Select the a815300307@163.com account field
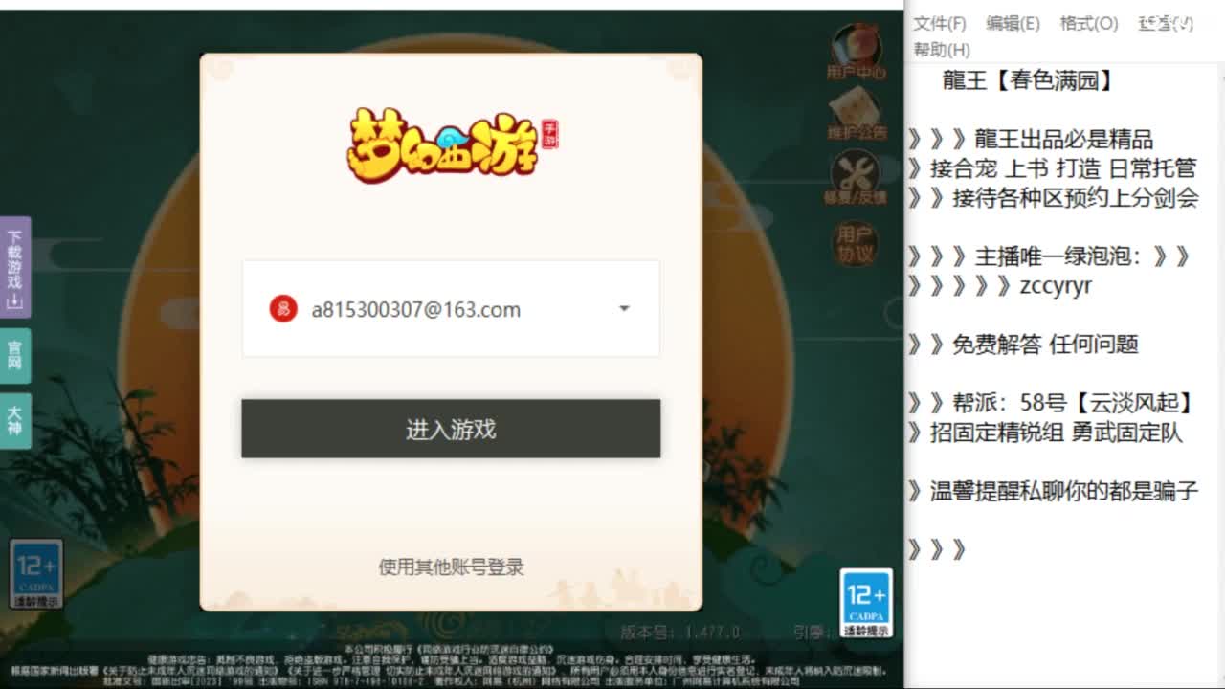The height and width of the screenshot is (689, 1225). pos(451,308)
